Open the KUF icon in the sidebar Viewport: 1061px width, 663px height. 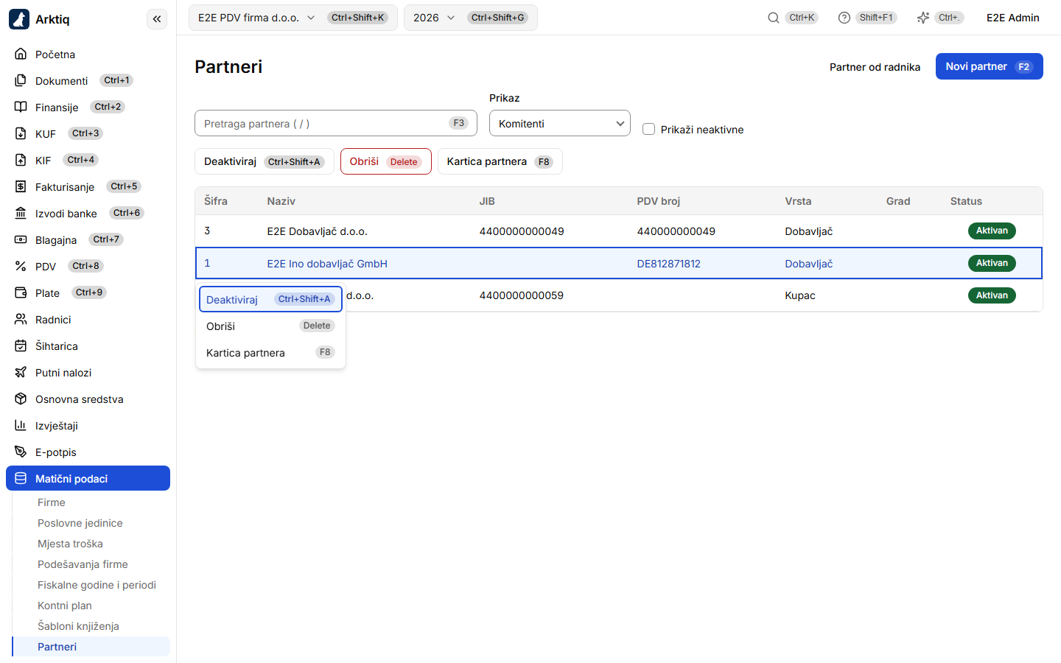(x=21, y=134)
